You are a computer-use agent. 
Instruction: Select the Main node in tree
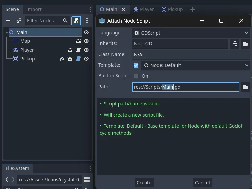pos(45,32)
